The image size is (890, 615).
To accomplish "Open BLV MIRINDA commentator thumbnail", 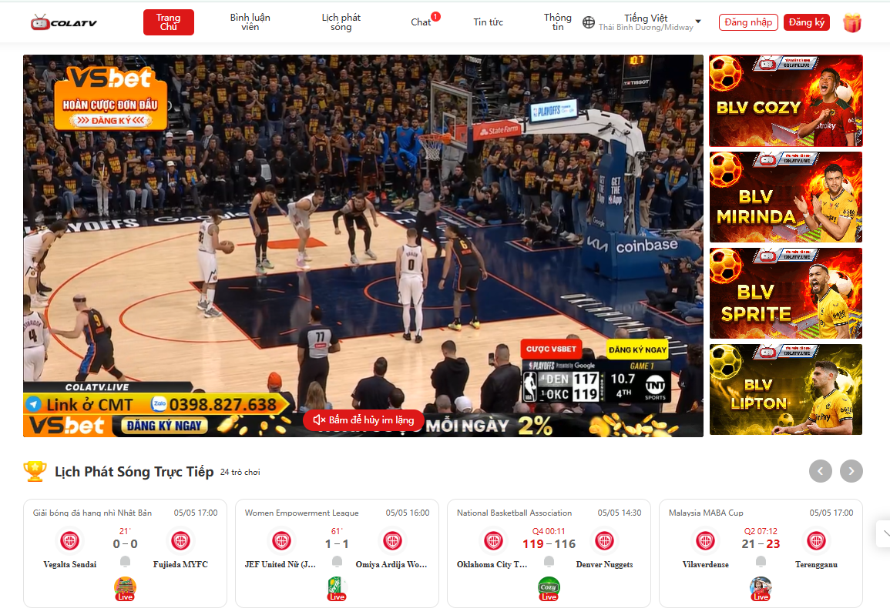I will pyautogui.click(x=785, y=197).
